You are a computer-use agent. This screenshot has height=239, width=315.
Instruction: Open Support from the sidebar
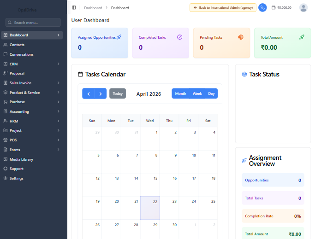point(32,169)
